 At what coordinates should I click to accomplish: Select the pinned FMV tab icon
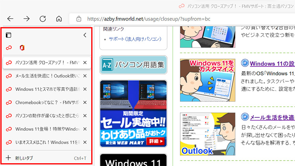(x=9, y=48)
